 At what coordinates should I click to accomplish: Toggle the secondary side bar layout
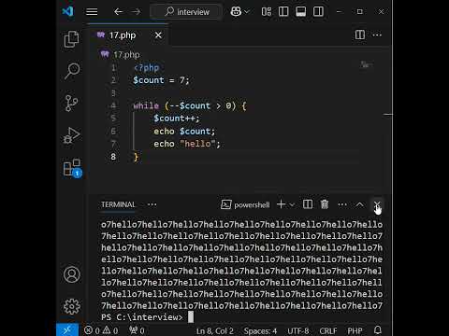pos(318,12)
